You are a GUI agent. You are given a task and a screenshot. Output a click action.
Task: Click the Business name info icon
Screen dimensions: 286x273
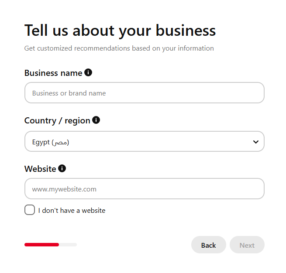88,72
